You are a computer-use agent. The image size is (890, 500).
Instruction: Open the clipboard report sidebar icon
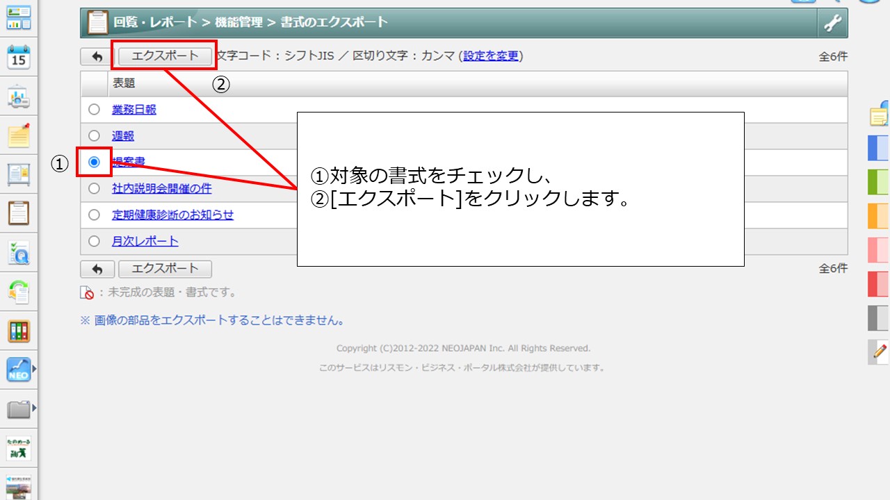click(19, 213)
